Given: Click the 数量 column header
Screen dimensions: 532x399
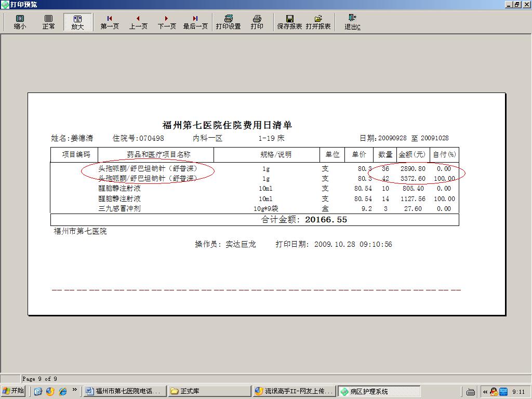Looking at the screenshot, I should pyautogui.click(x=385, y=154).
